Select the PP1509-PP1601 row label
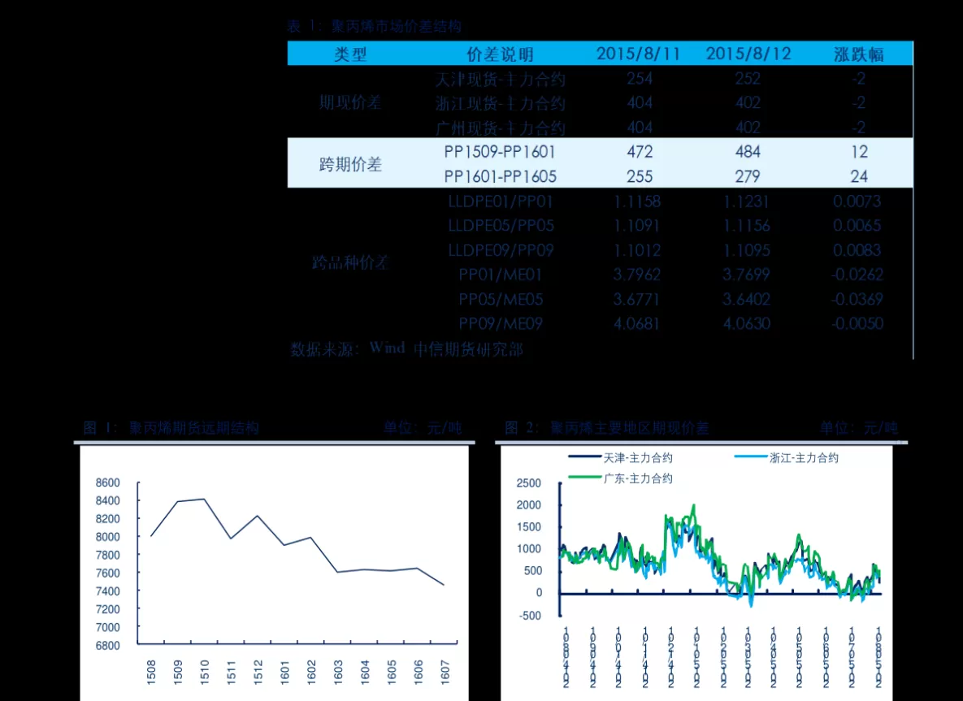This screenshot has height=701, width=963. point(500,152)
